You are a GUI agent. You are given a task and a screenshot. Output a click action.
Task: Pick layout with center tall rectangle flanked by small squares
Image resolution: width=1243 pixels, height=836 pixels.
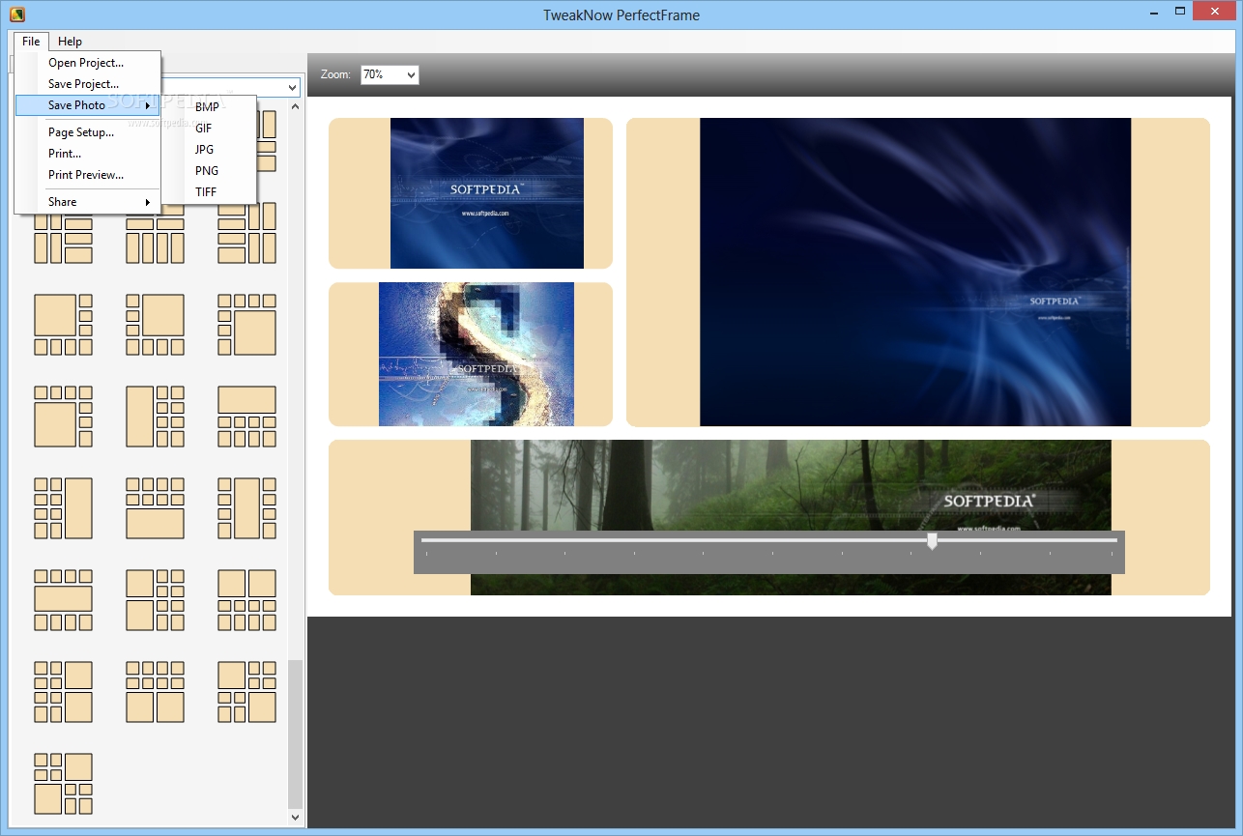point(246,508)
